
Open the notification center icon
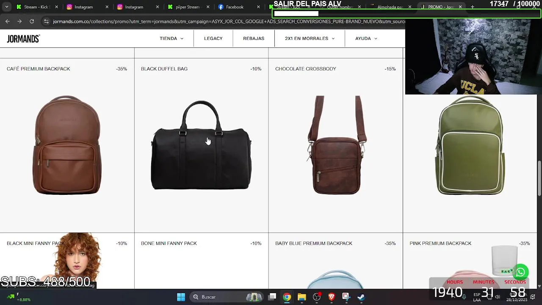[533, 297]
